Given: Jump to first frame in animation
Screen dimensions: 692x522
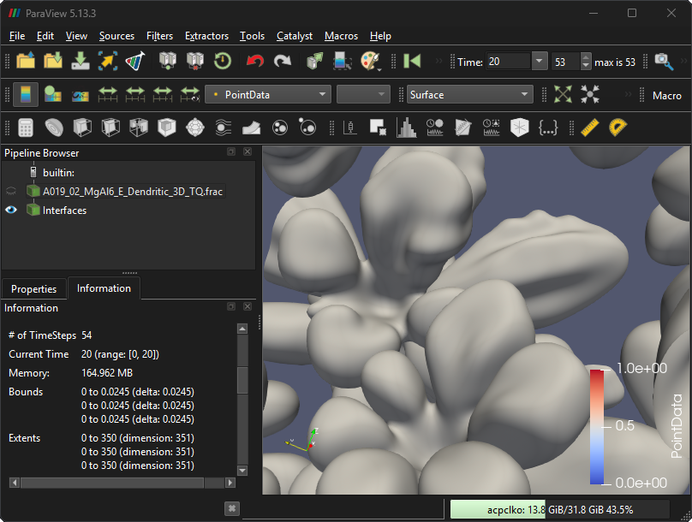Looking at the screenshot, I should (x=413, y=61).
